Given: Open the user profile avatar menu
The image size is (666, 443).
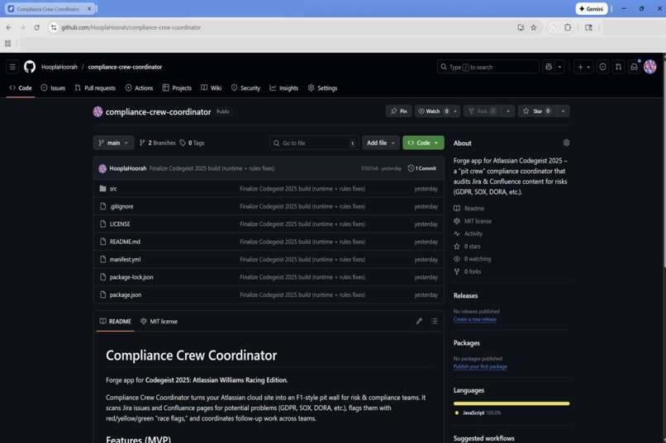Looking at the screenshot, I should pos(649,67).
